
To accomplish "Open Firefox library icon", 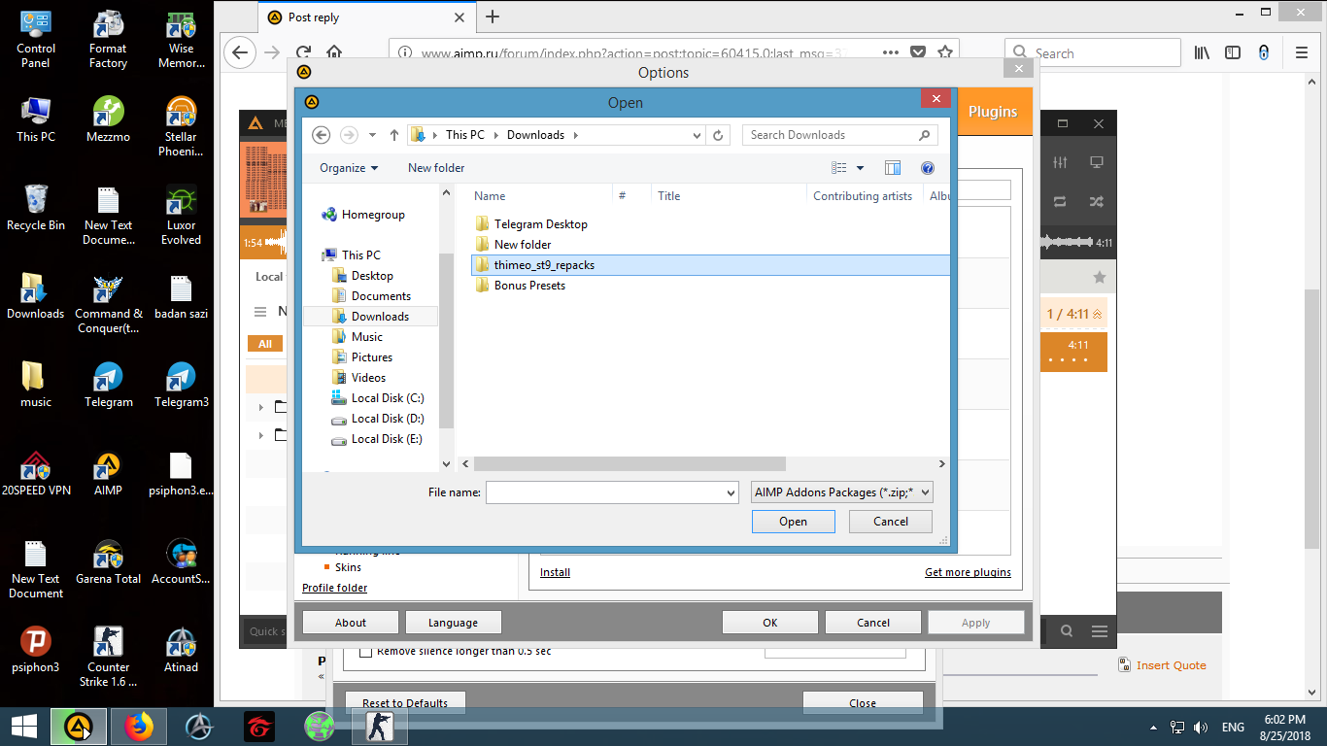I will coord(1203,52).
